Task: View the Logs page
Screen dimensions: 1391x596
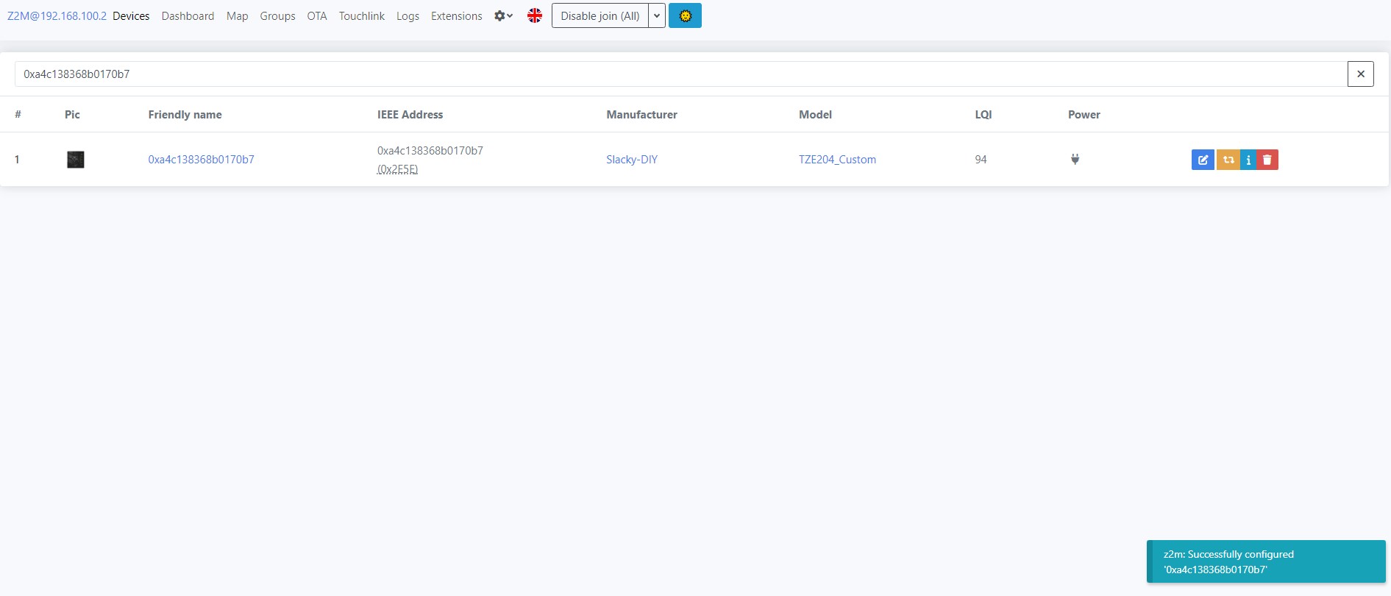Action: point(408,16)
